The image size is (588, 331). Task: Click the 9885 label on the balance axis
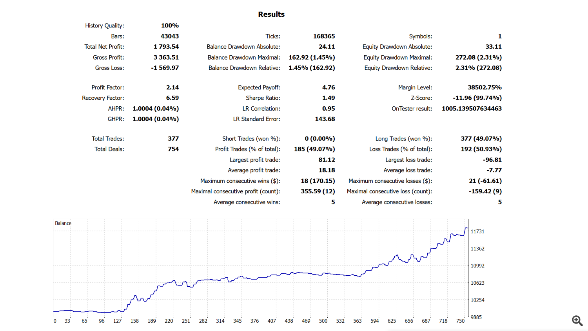click(x=476, y=317)
